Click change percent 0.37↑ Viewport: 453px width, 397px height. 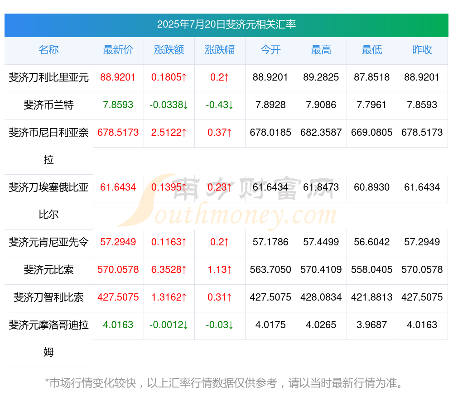coord(220,132)
